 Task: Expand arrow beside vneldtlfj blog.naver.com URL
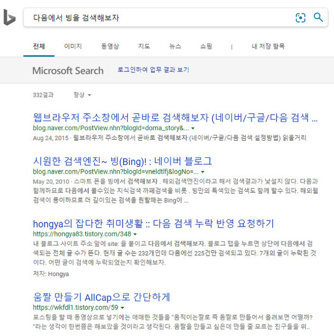pos(203,172)
